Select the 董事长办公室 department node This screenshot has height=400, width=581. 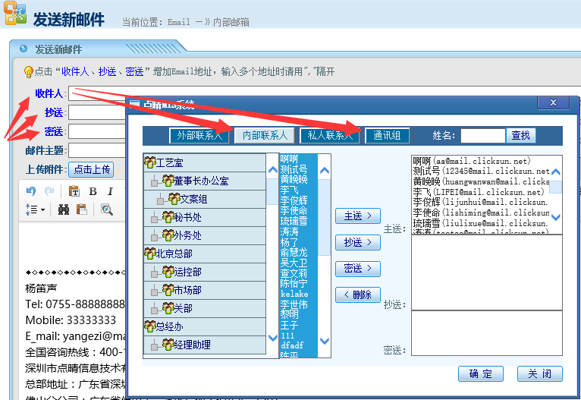pos(200,181)
